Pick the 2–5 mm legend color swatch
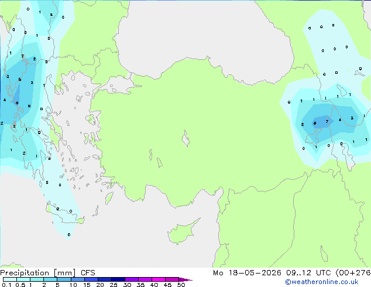The height and width of the screenshot is (287, 371). (x=50, y=279)
